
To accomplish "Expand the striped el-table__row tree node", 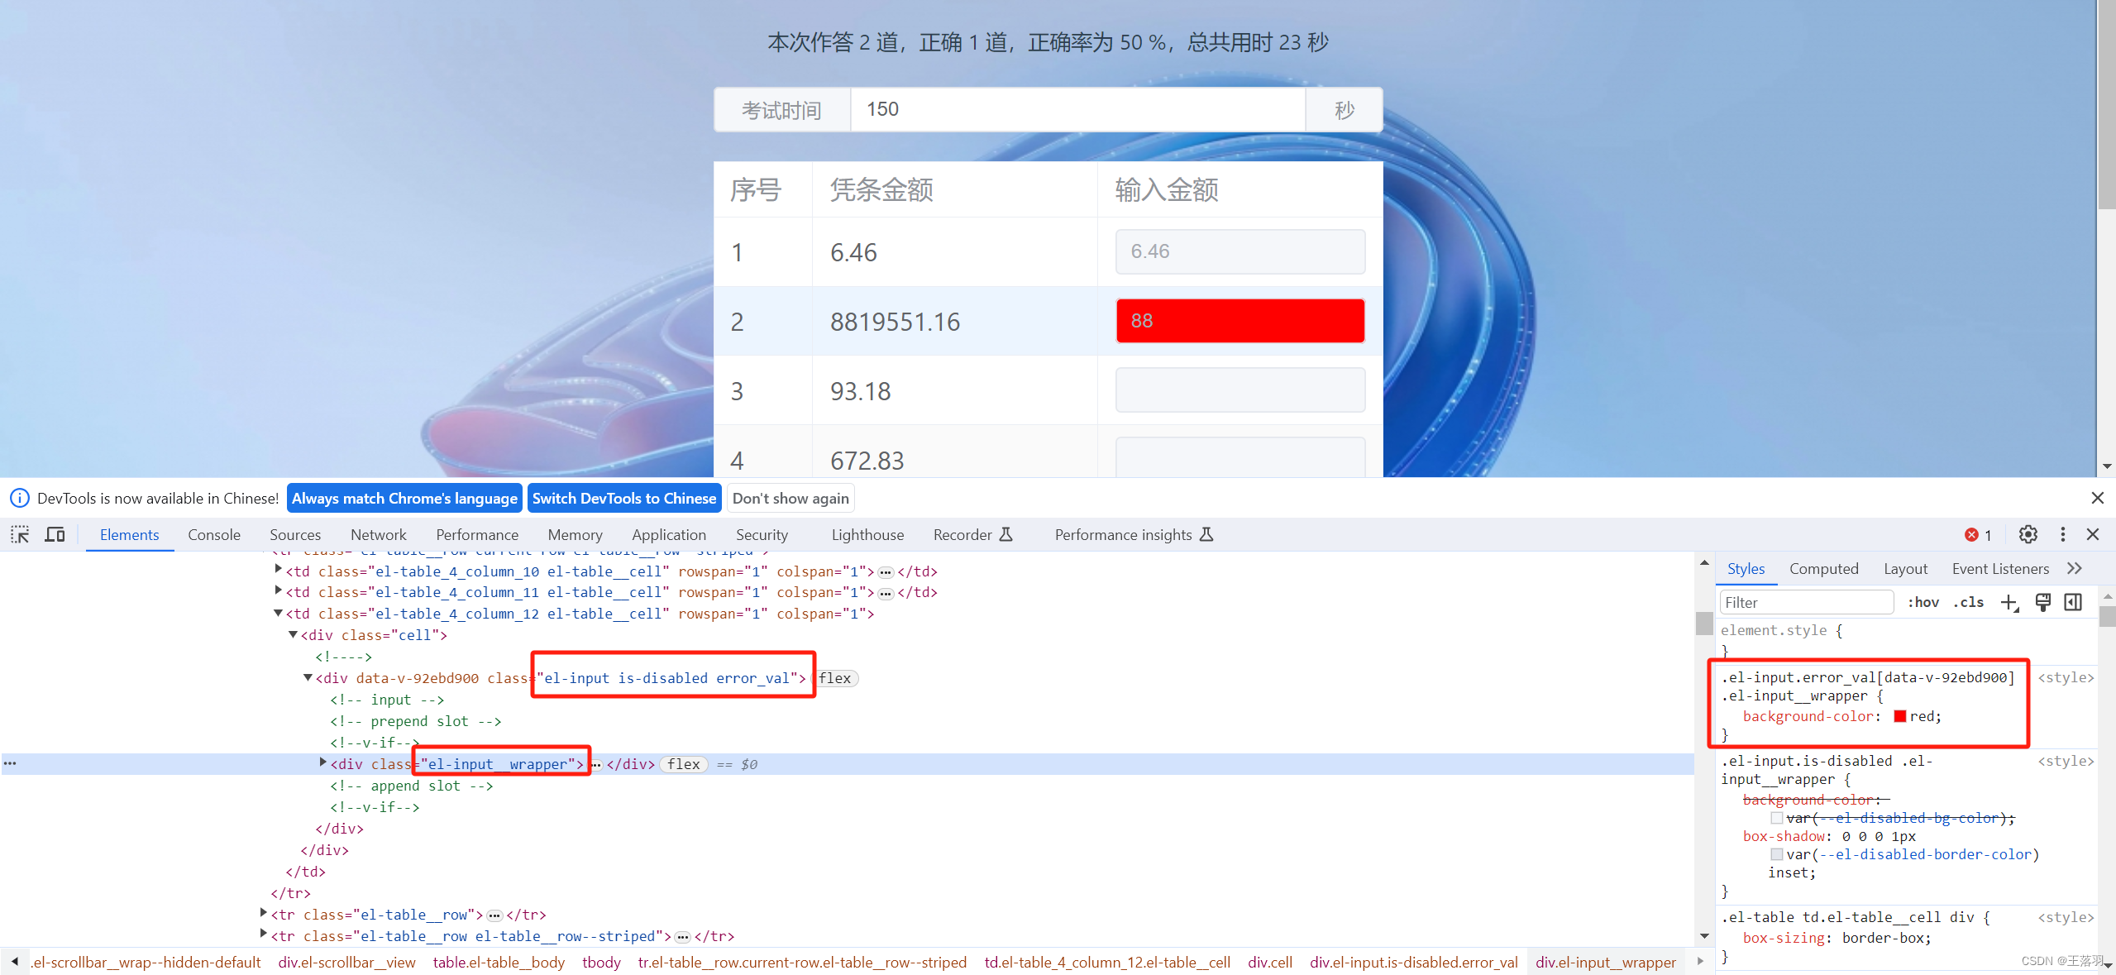I will 262,935.
